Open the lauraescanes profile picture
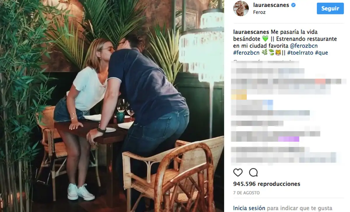Viewport: 350px width, 212px height. (x=241, y=8)
